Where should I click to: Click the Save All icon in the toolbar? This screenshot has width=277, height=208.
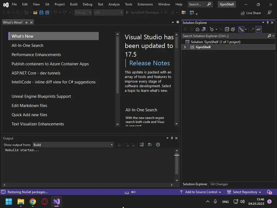coord(47,12)
